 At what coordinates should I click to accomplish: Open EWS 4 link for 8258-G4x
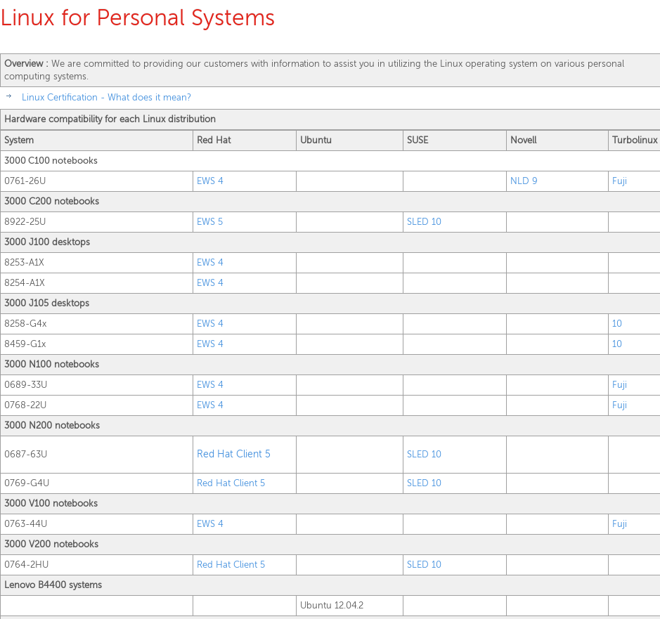tap(209, 324)
